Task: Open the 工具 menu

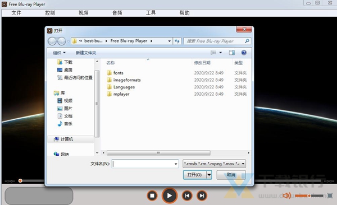Action: (151, 13)
